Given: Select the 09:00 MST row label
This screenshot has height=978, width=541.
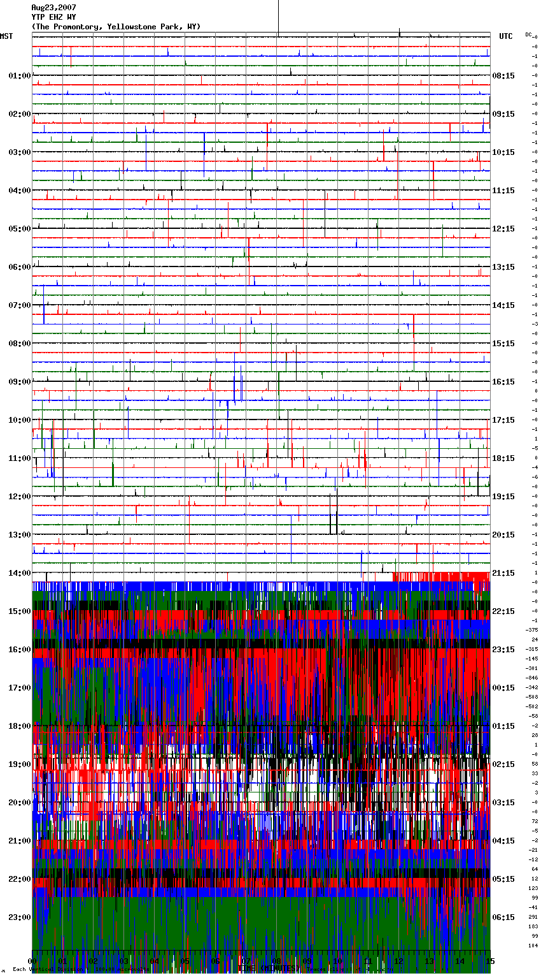Looking at the screenshot, I should tap(19, 382).
